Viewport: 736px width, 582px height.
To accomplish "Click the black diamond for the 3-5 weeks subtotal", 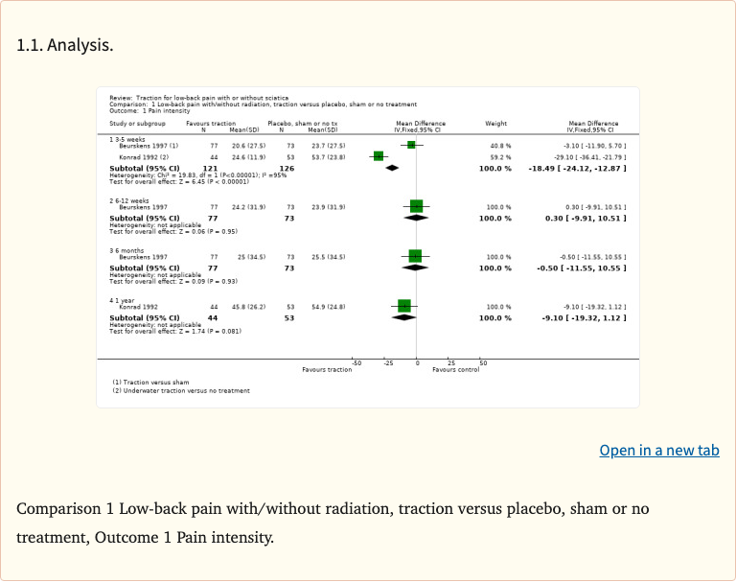I will click(x=391, y=168).
